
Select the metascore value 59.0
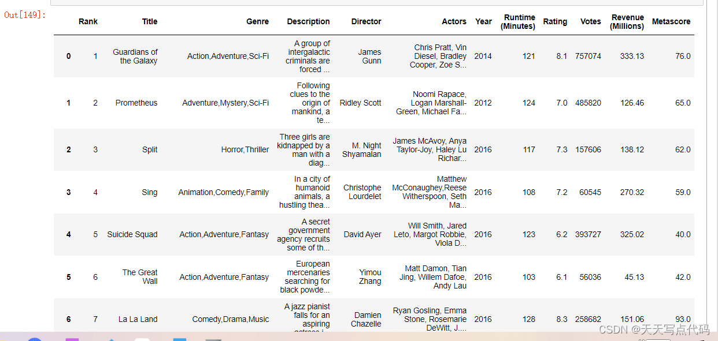(x=683, y=193)
